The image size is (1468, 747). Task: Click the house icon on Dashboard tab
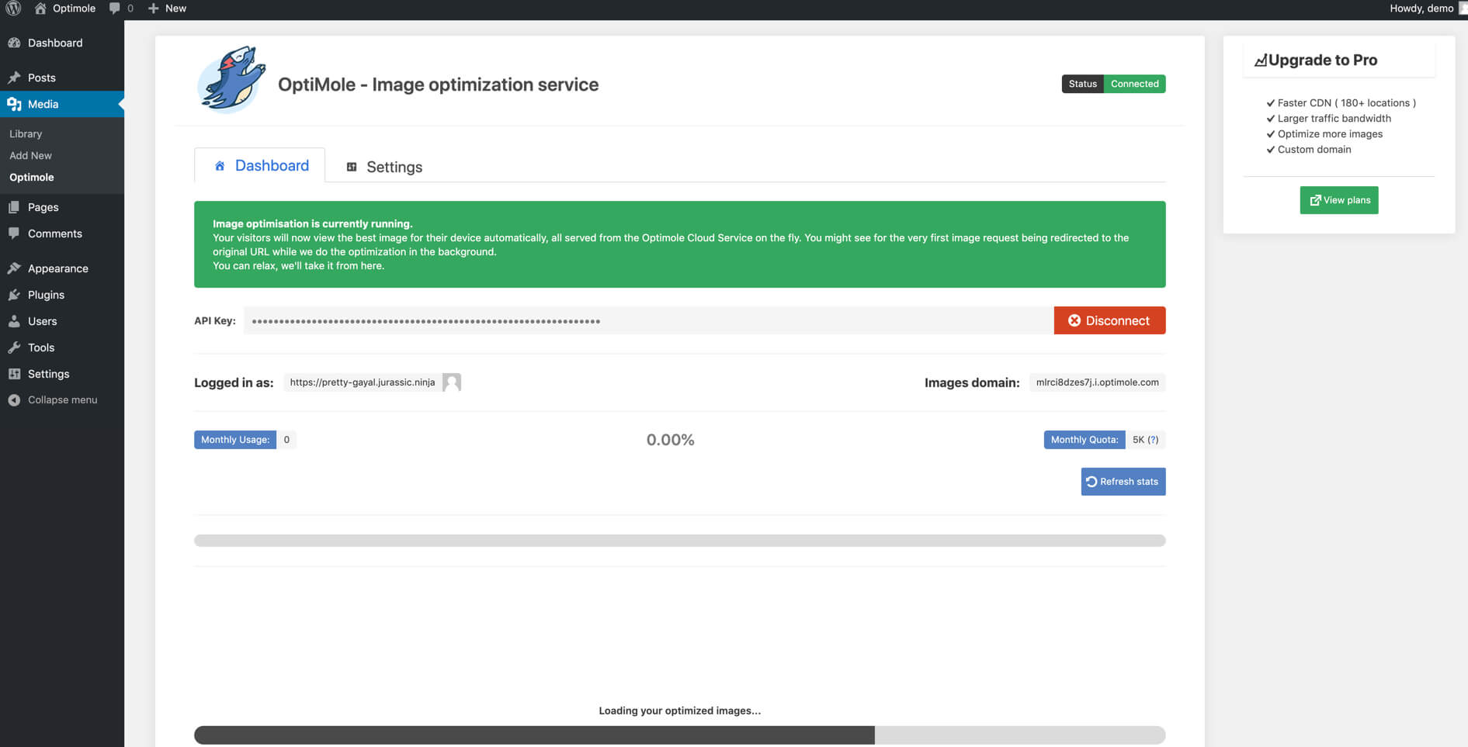point(220,166)
